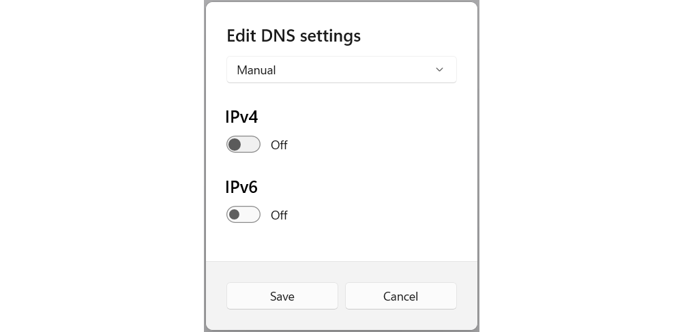Expand the DNS settings type selector
Image resolution: width=682 pixels, height=332 pixels.
342,70
